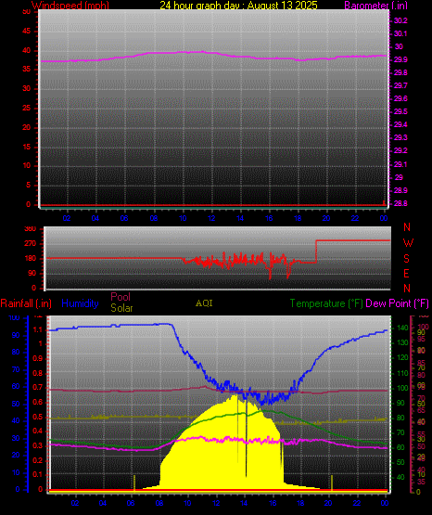Click rainfall axis value 0.2
The width and height of the screenshot is (432, 515).
38,460
